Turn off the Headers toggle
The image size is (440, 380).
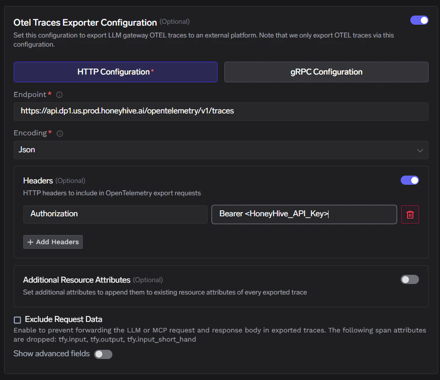coord(410,180)
